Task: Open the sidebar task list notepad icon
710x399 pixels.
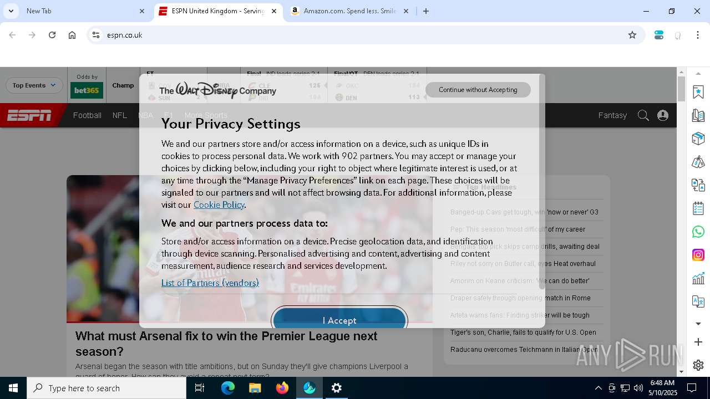Action: point(698,208)
